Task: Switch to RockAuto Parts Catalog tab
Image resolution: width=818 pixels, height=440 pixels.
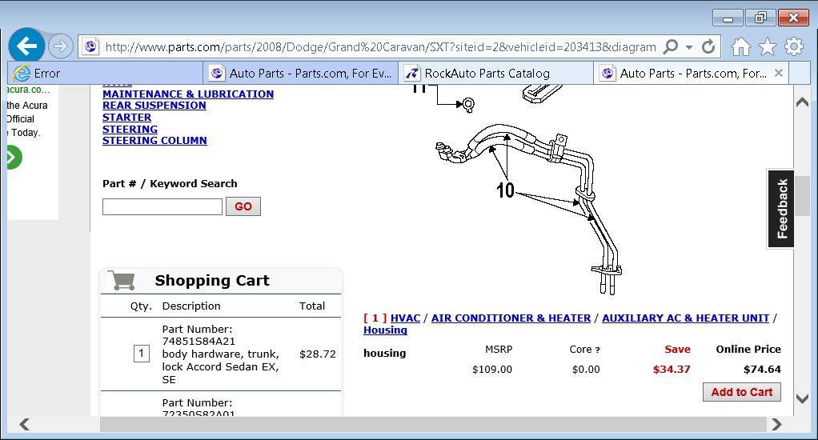Action: pyautogui.click(x=495, y=74)
